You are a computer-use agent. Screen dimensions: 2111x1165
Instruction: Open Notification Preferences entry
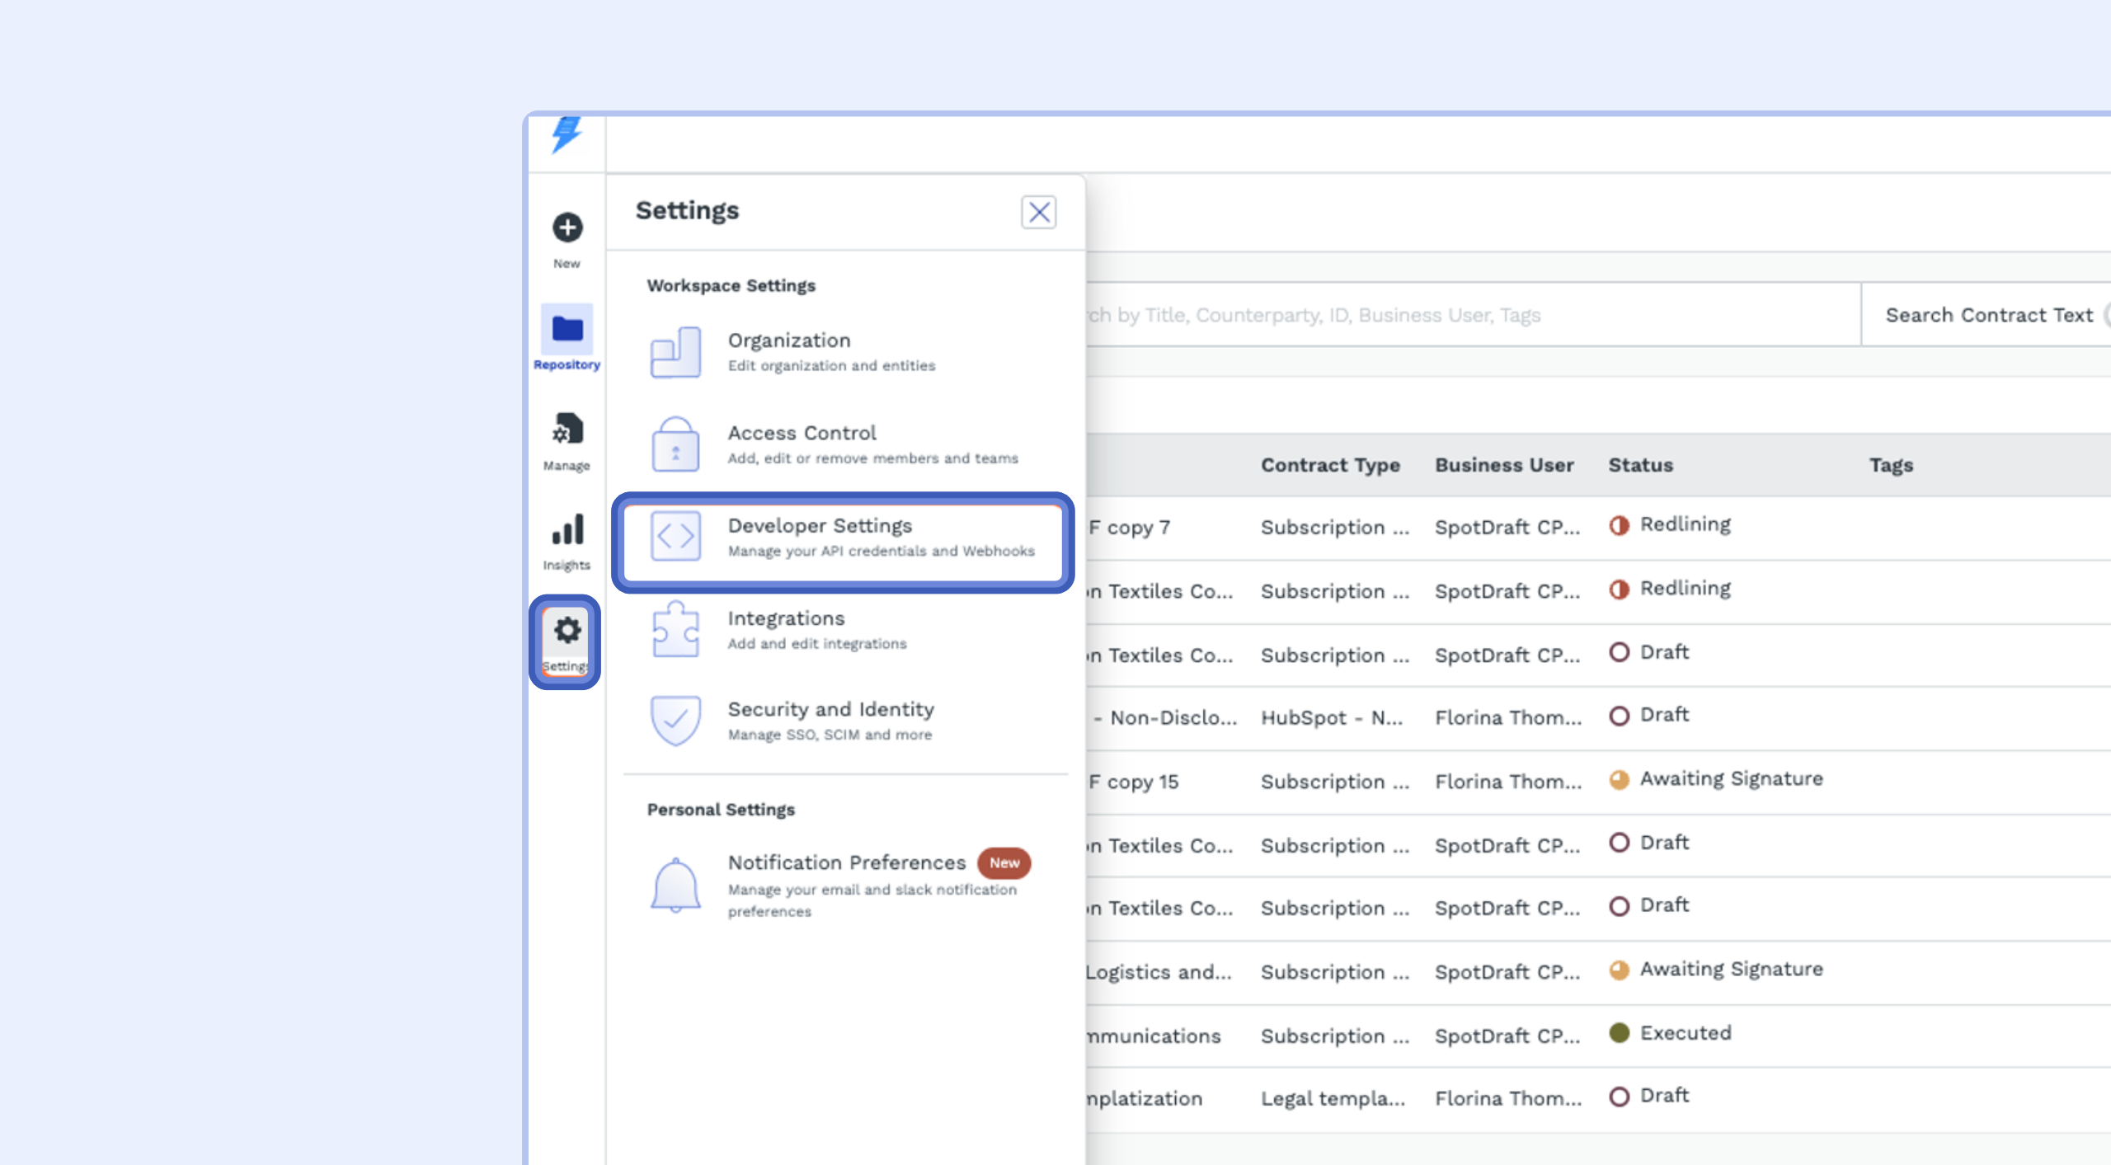click(847, 862)
